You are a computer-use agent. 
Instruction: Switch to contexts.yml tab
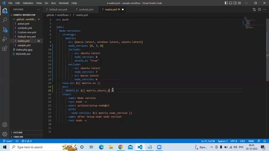click(86, 9)
